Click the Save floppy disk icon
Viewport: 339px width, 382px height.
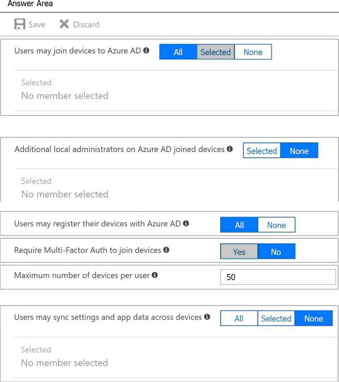20,24
